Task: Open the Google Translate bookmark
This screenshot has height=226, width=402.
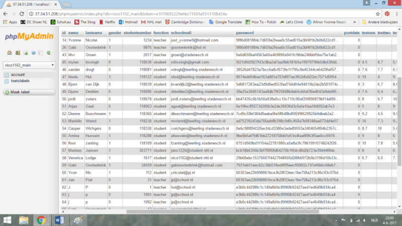Action: pos(225,22)
